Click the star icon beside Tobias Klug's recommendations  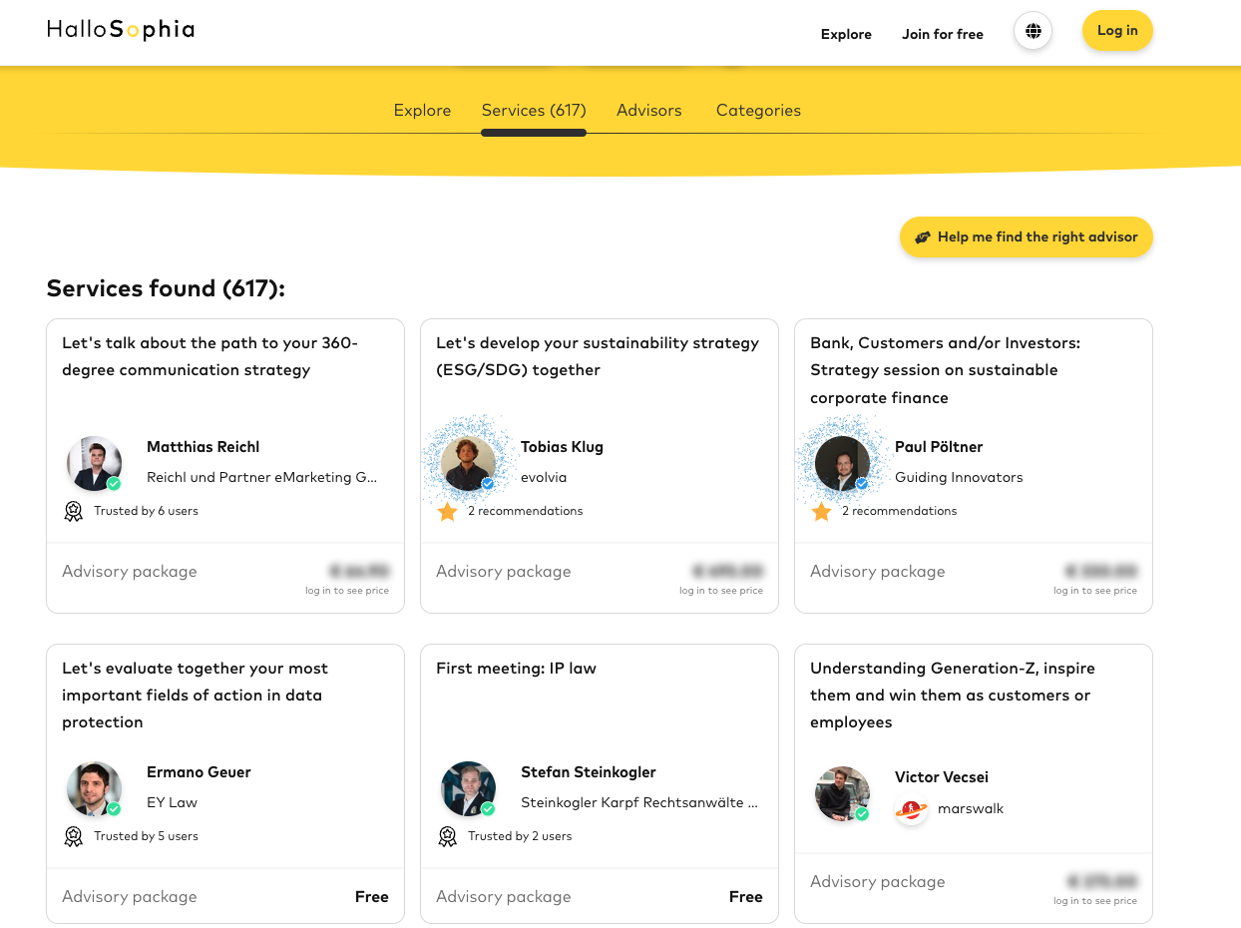448,511
